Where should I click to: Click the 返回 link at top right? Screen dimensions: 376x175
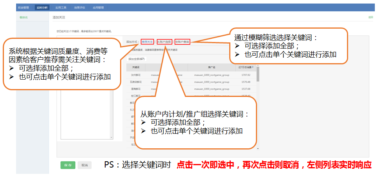[370, 18]
